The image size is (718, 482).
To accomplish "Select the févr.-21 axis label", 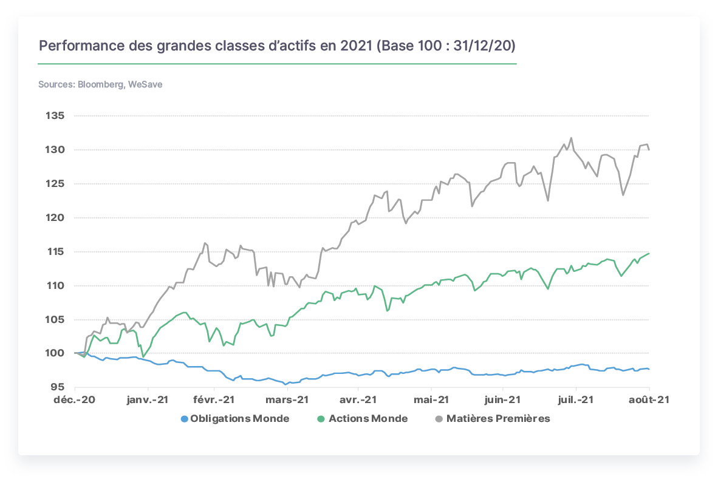I will click(214, 399).
